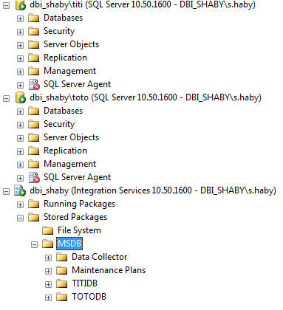
Task: Click Replication folder icon under dbi_shaby\toto
Action: click(x=34, y=151)
